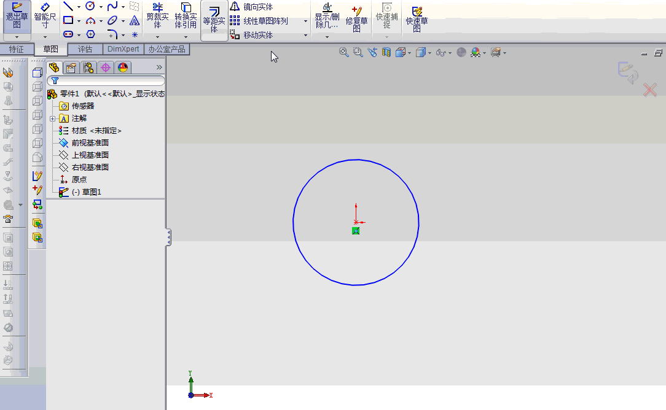Viewport: 666px width, 410px height.
Task: Click the 退出草图 exit sketch button
Action: tap(17, 17)
